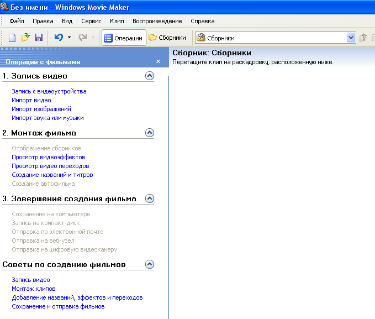Click Сохранение на компьютере link
375x319 pixels.
click(x=51, y=214)
